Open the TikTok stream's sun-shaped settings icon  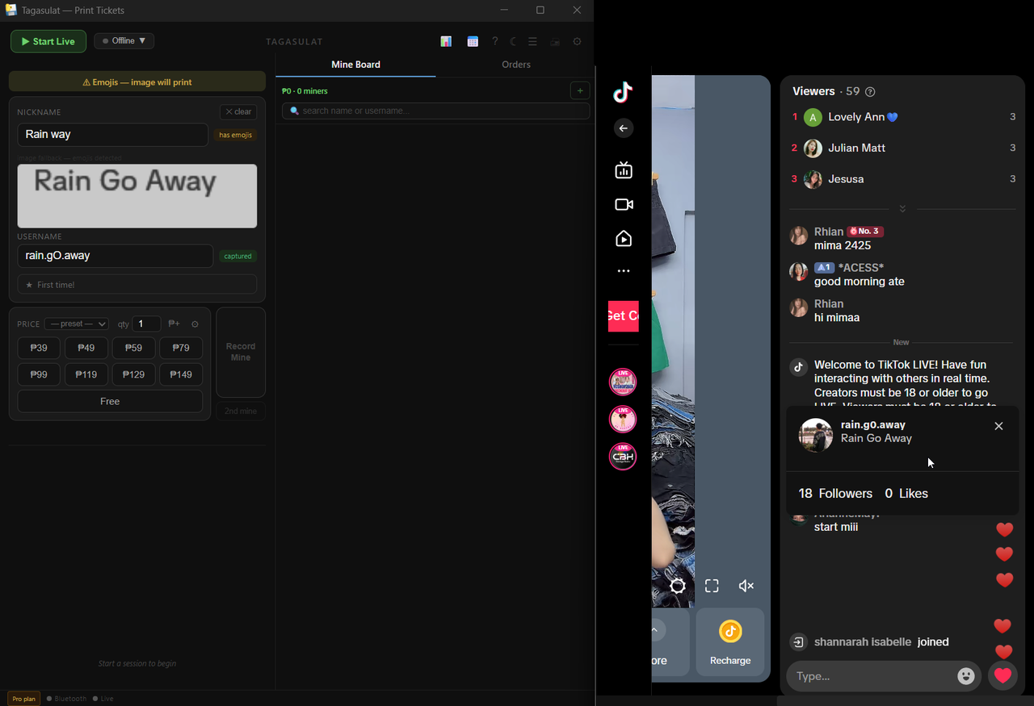tap(678, 586)
